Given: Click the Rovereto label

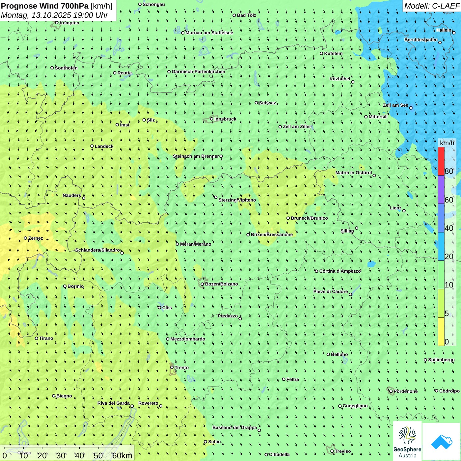Looking at the screenshot, I should point(148,403).
